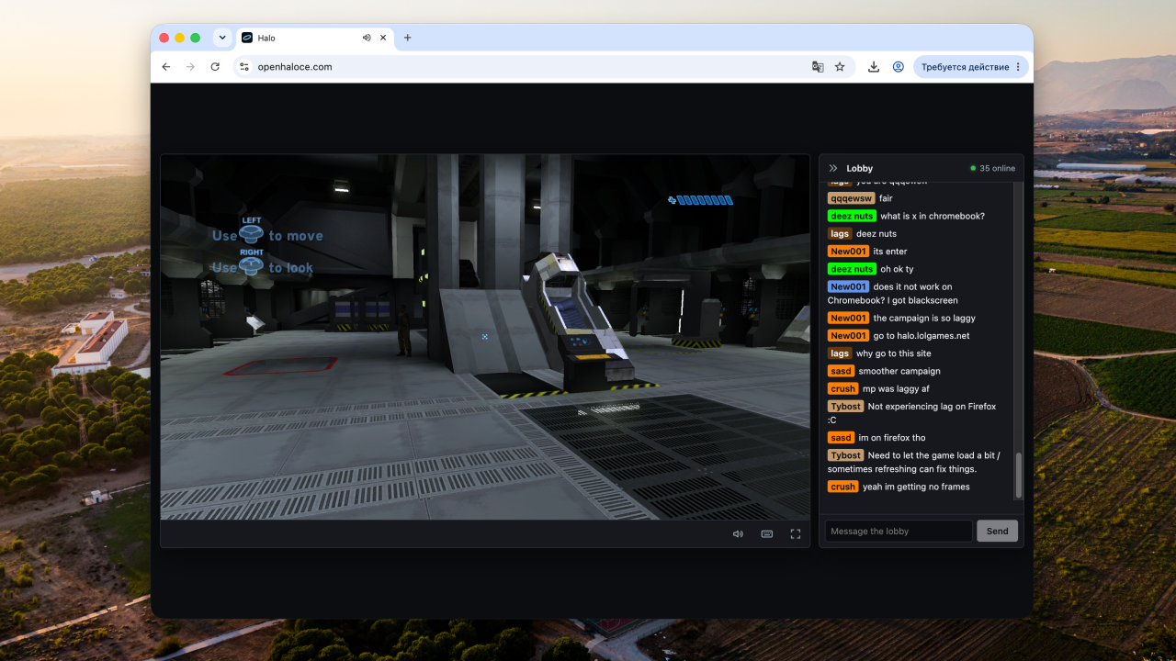1176x661 pixels.
Task: Open a new tab with plus button
Action: pos(408,38)
